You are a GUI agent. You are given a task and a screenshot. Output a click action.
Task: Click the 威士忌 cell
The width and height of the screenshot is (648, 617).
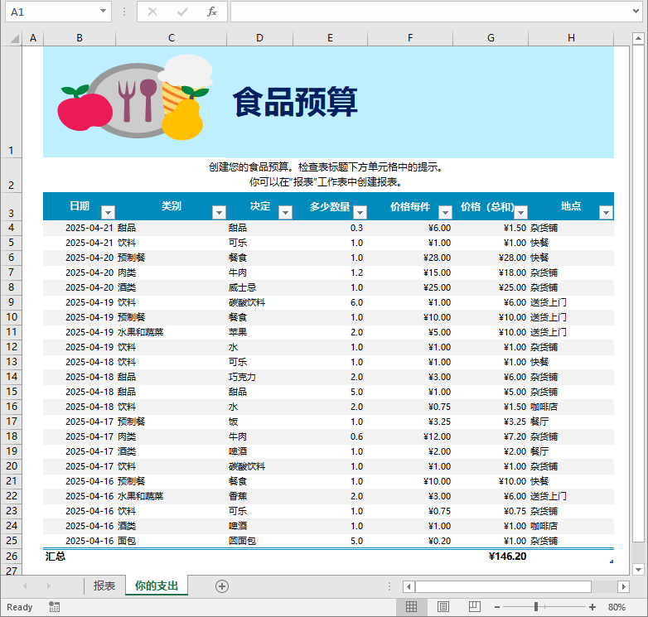[259, 287]
